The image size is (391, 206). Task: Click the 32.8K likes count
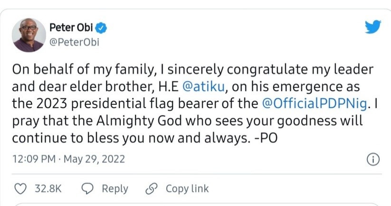(48, 188)
